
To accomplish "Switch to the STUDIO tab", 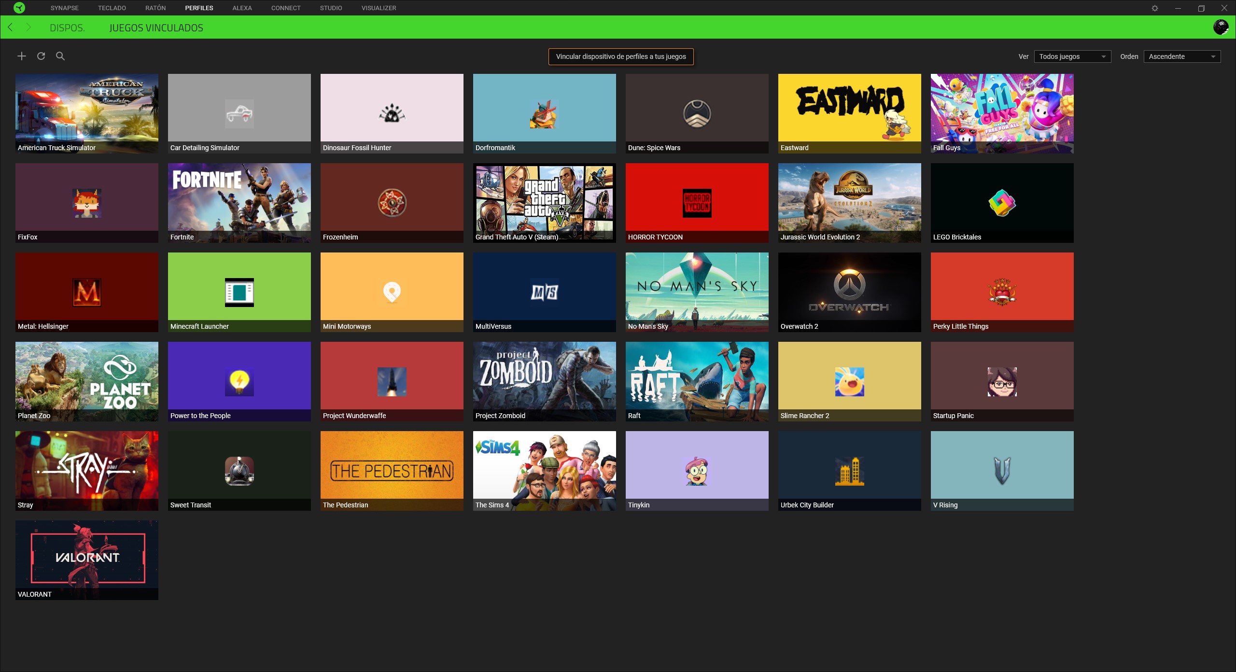I will (x=331, y=8).
